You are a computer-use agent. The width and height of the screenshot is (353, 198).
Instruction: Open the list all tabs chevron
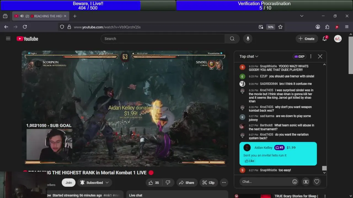[x=302, y=16]
